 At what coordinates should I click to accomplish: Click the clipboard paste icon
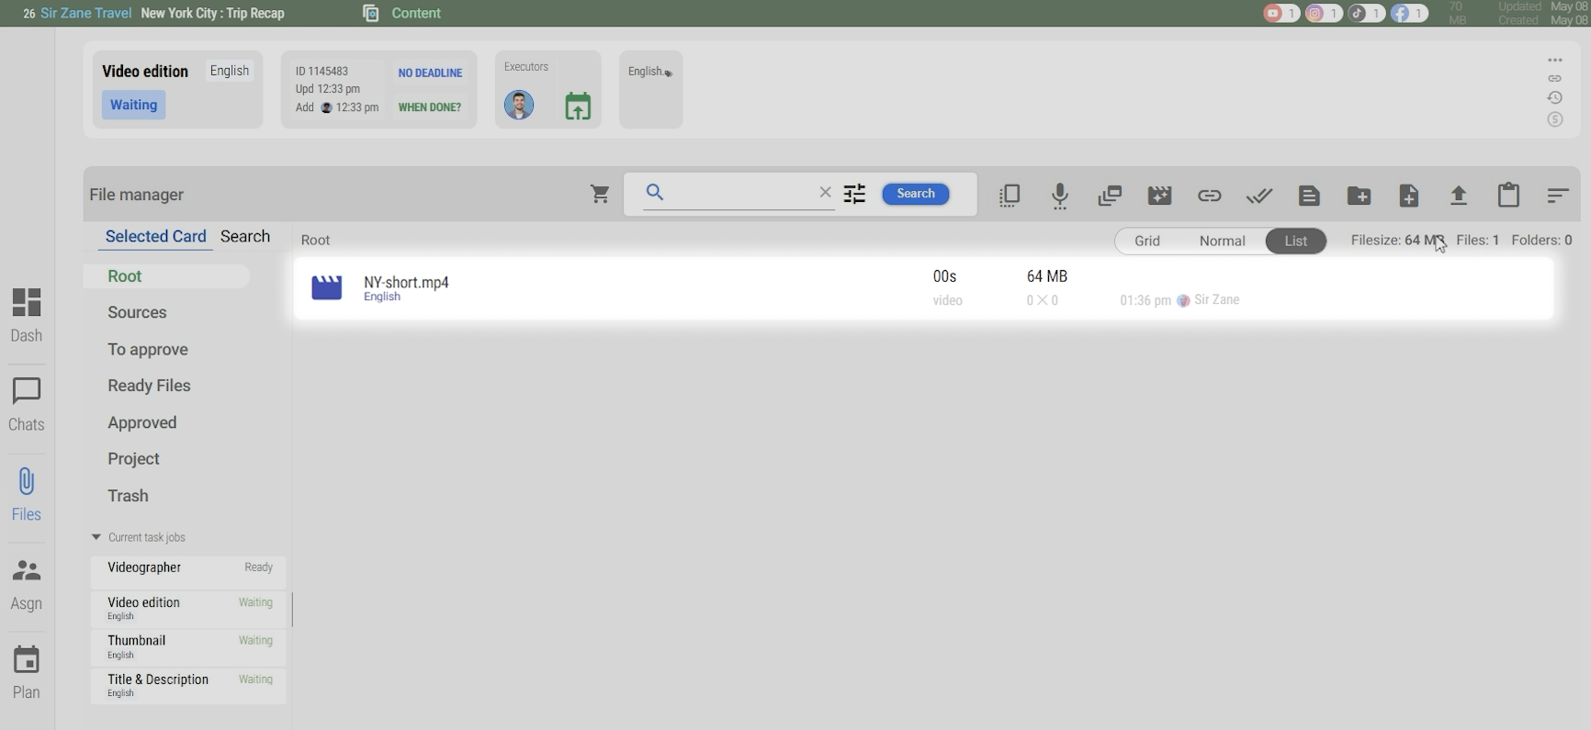(x=1508, y=195)
